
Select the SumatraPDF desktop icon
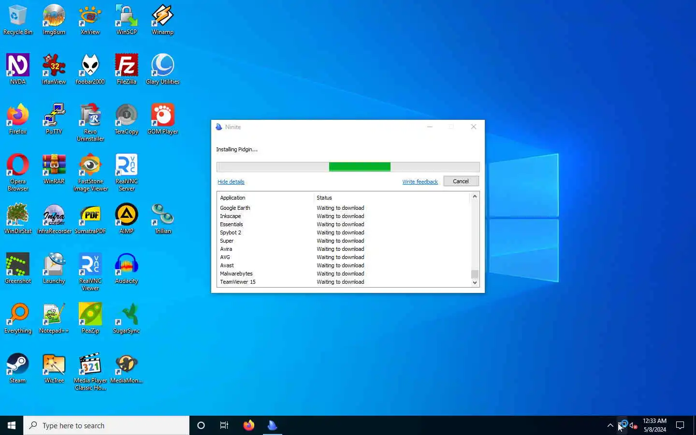point(90,219)
